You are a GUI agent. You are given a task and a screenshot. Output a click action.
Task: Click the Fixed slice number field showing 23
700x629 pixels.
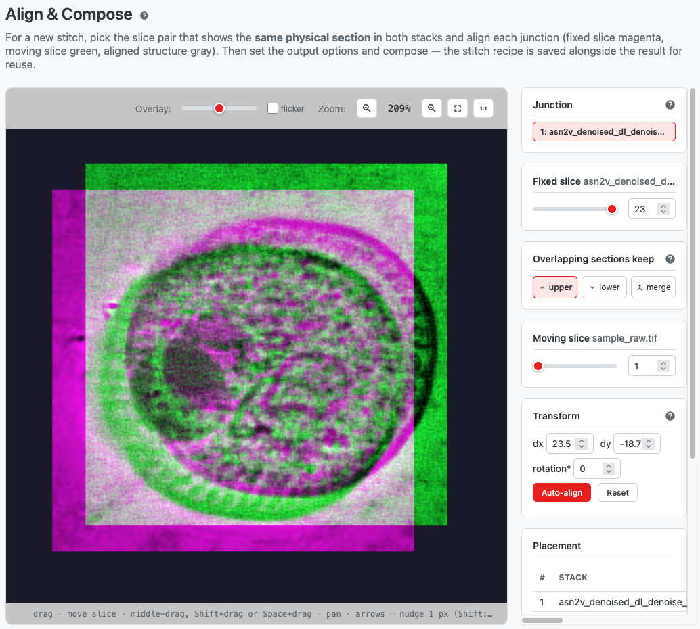pyautogui.click(x=651, y=209)
